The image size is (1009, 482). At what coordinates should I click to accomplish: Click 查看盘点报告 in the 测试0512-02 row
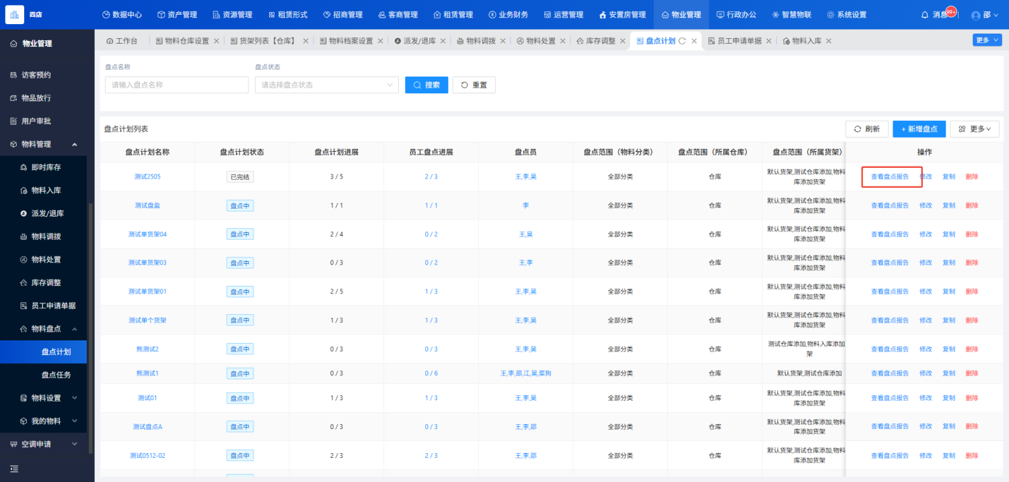(x=890, y=456)
